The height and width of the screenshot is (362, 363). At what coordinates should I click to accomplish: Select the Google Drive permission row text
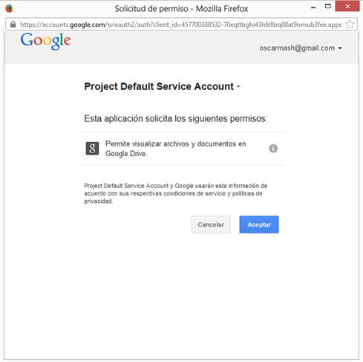[176, 149]
